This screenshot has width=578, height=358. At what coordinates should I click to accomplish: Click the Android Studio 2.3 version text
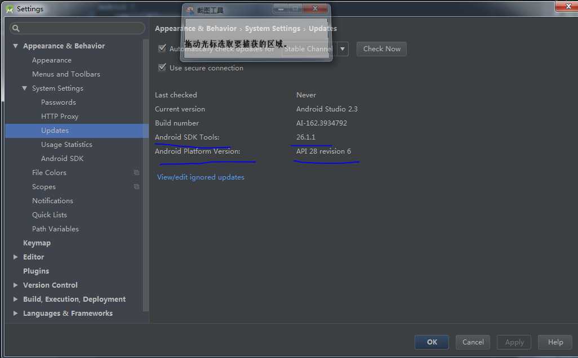[x=327, y=109]
